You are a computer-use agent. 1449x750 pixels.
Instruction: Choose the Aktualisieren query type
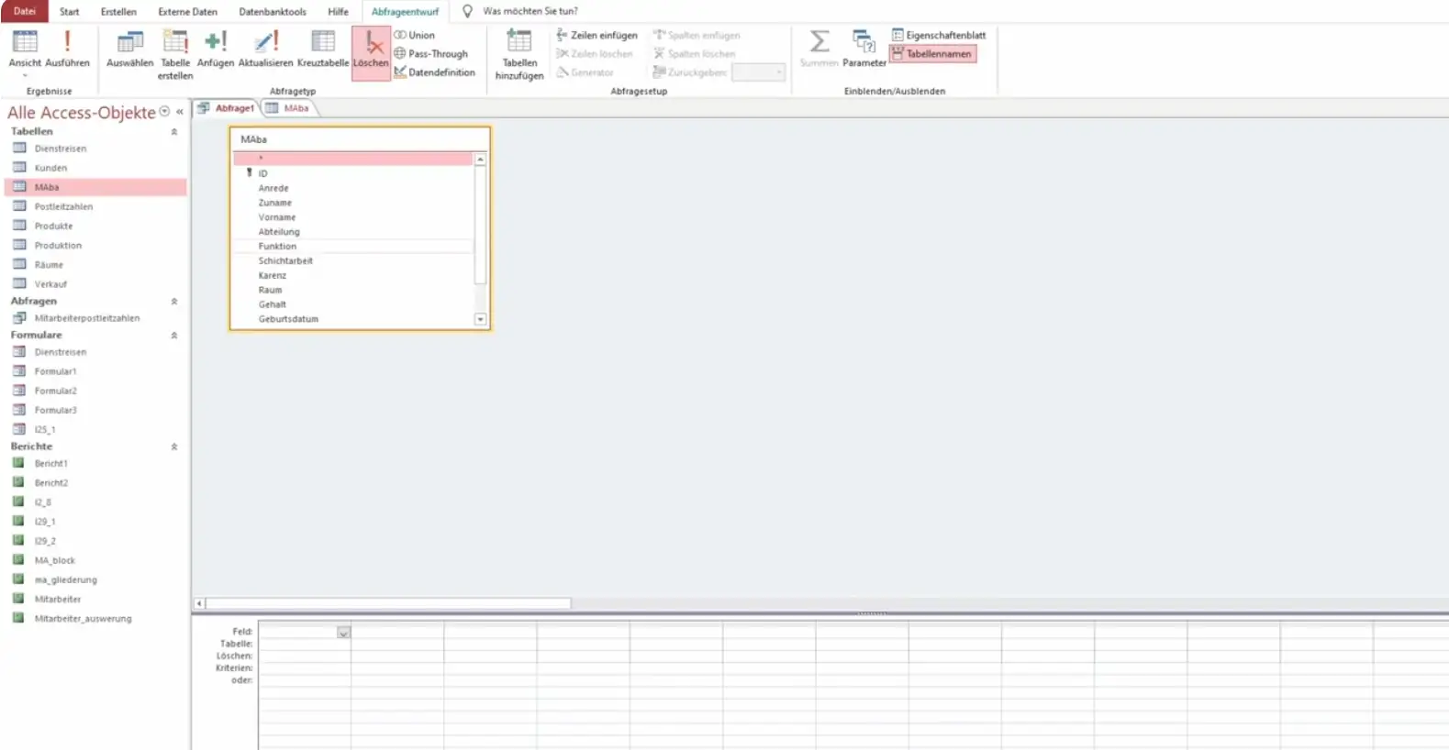[265, 50]
